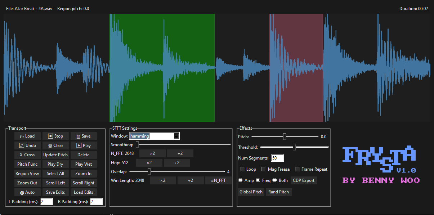Click the Scroll Left button
This screenshot has height=215, width=434.
point(55,183)
